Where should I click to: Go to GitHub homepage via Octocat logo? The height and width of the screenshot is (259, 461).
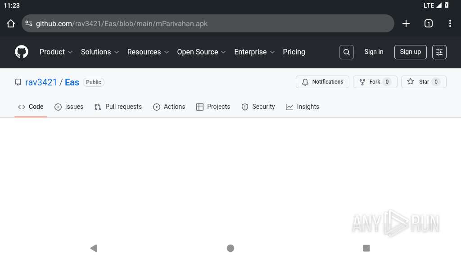[x=22, y=52]
